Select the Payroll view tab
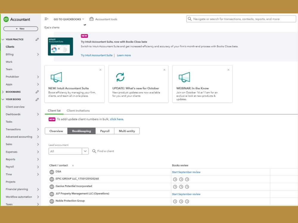298x223 pixels. coord(105,131)
